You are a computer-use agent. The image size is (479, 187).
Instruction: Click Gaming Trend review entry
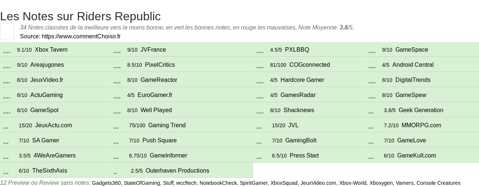167,125
